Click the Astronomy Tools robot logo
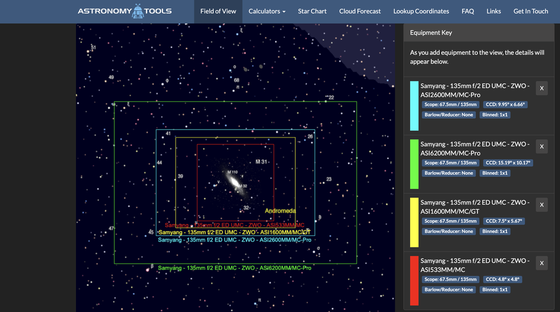Viewport: 560px width, 312px height. coord(125,11)
